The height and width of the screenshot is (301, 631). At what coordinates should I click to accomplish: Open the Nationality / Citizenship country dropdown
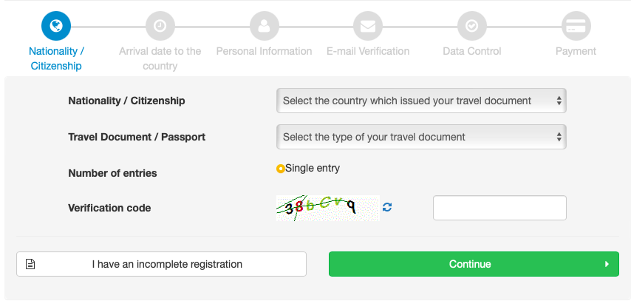click(421, 101)
